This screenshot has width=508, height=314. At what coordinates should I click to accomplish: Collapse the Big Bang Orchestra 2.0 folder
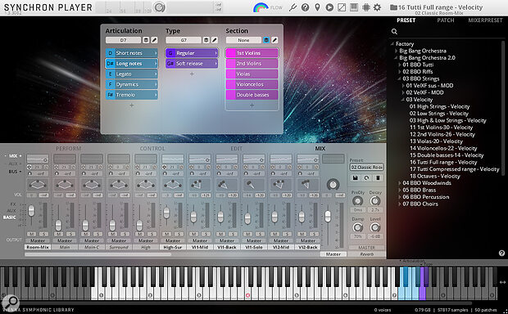(396, 58)
